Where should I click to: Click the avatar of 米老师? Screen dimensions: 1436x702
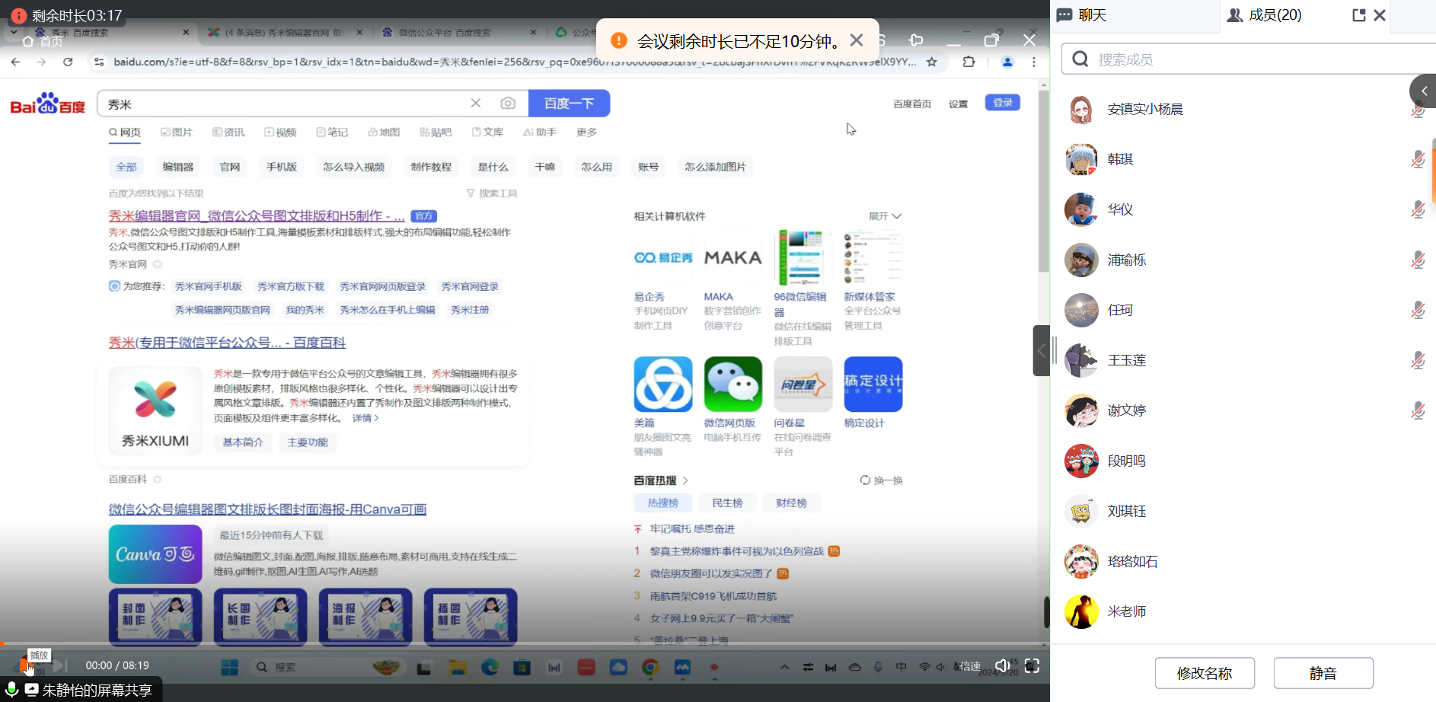pos(1081,611)
